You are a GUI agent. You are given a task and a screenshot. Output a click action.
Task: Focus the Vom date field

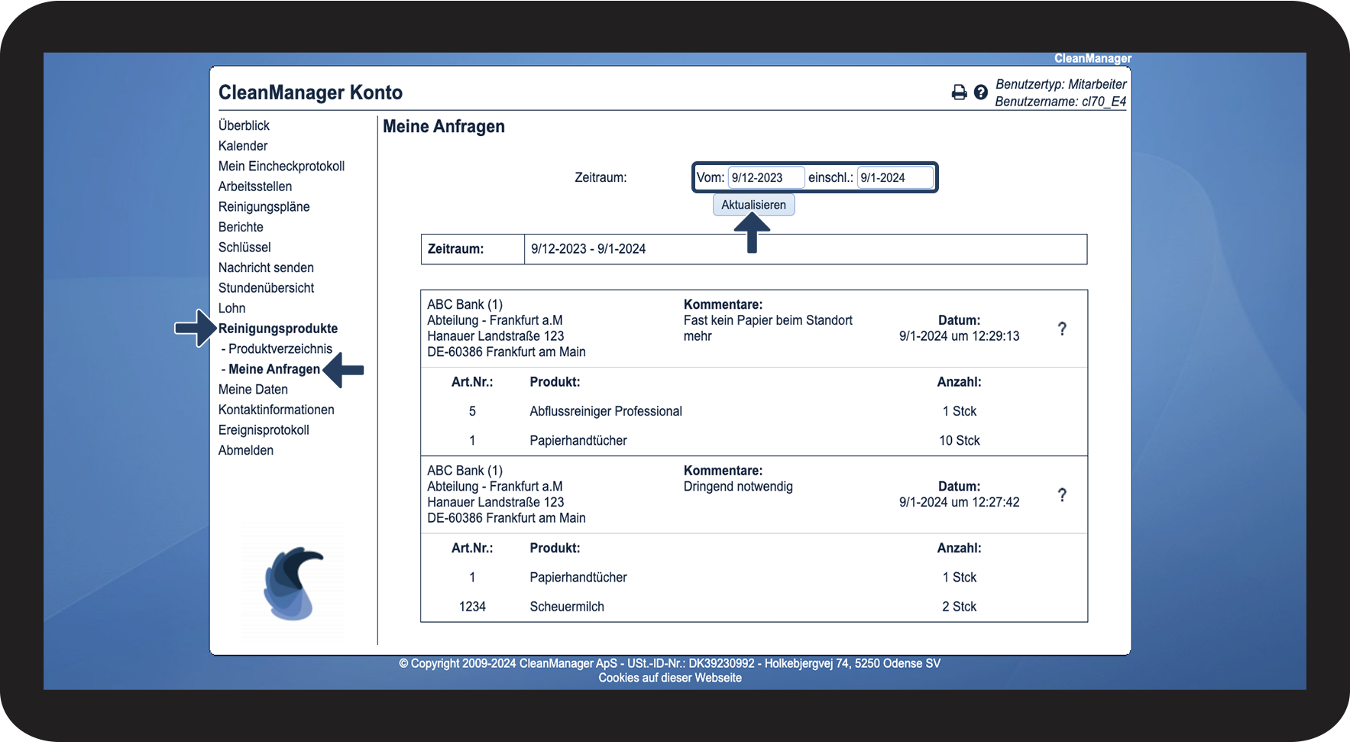pos(766,177)
